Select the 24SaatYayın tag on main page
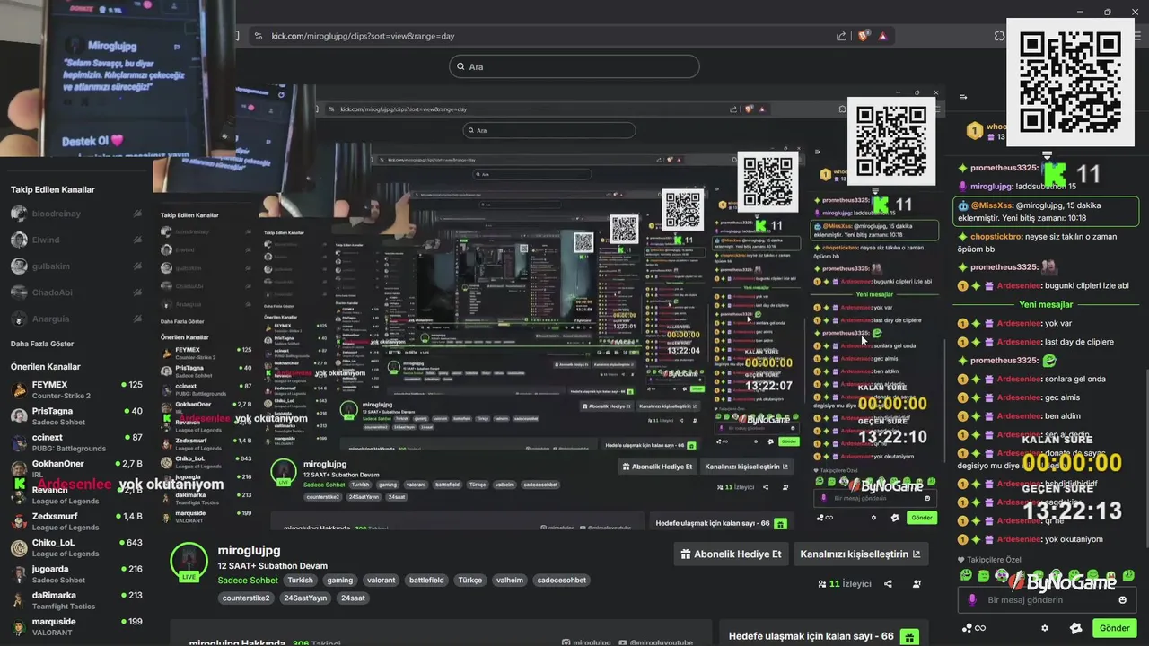This screenshot has width=1149, height=646. point(305,598)
